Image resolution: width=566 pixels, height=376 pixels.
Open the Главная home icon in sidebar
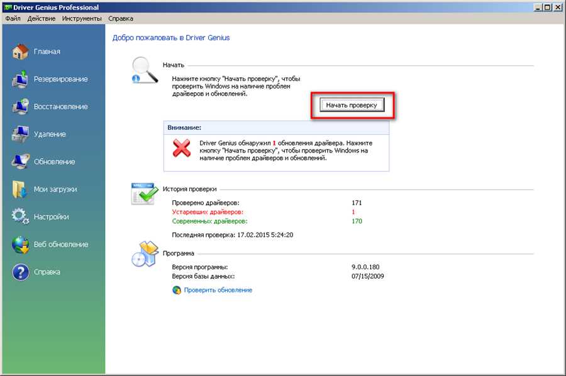pyautogui.click(x=20, y=52)
